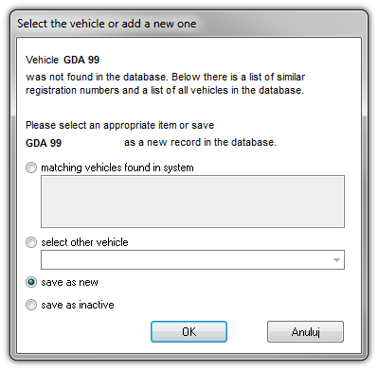
Task: Click the 'Vehicle' label at top of dialog
Action: point(42,60)
